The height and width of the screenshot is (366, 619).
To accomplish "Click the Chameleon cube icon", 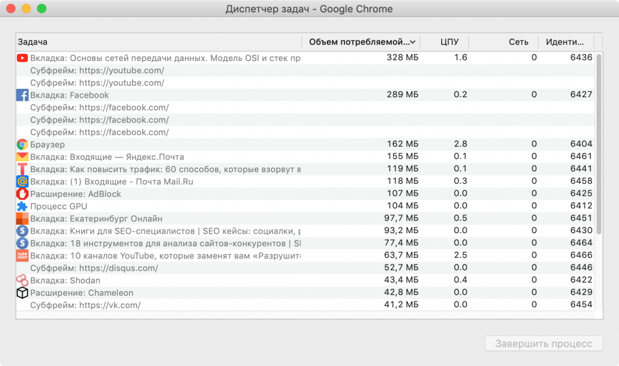I will click(22, 293).
